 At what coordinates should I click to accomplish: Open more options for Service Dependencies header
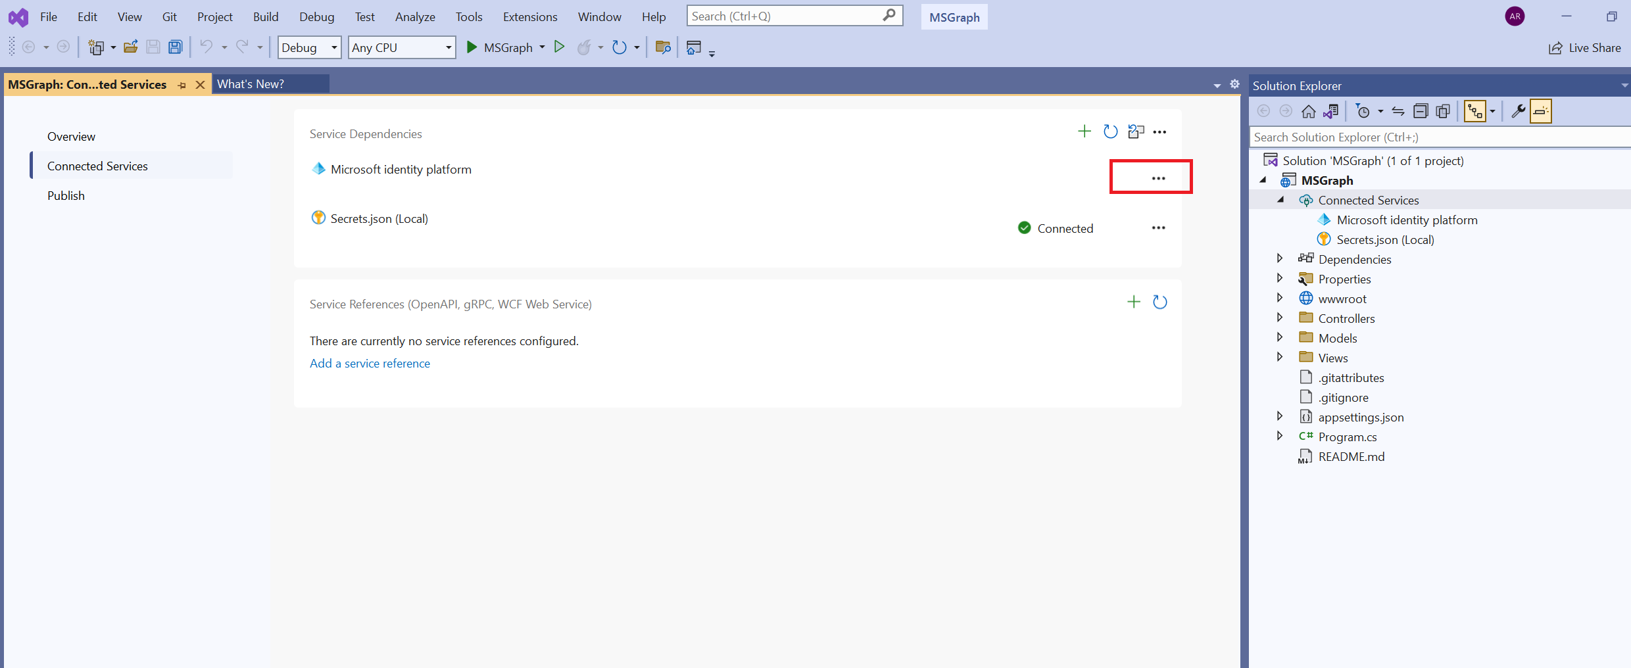point(1159,132)
